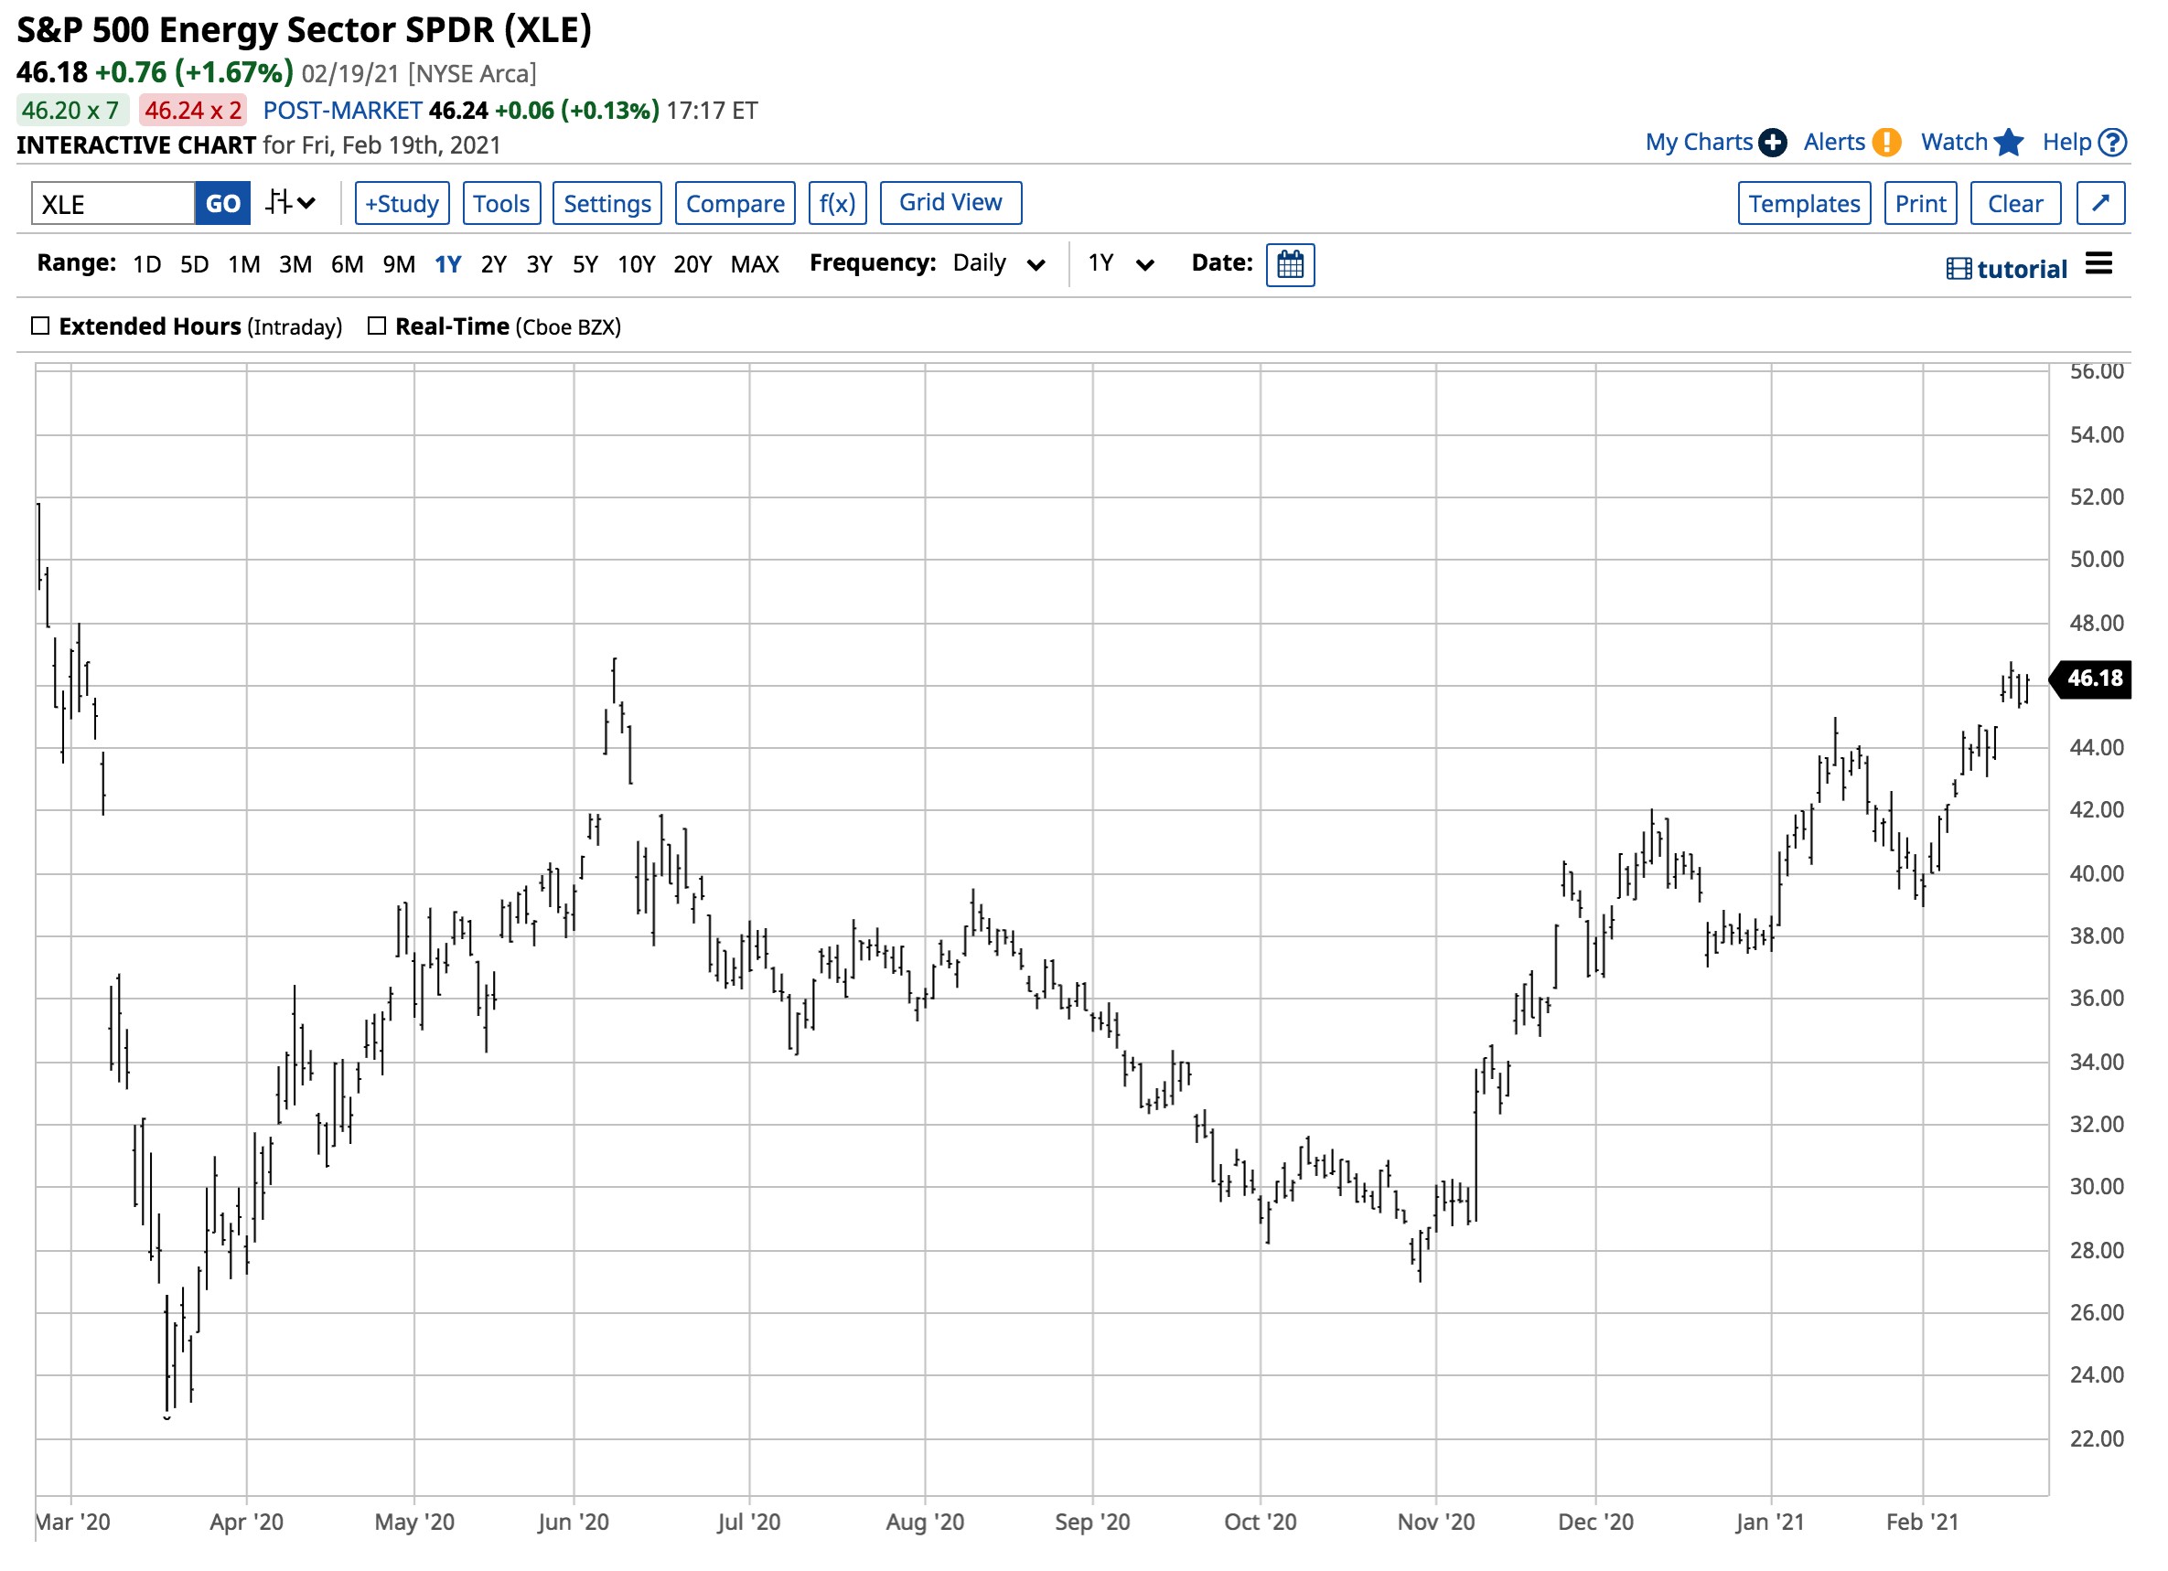Click the red ask quote 46.24 x 2
The height and width of the screenshot is (1571, 2168).
point(192,111)
